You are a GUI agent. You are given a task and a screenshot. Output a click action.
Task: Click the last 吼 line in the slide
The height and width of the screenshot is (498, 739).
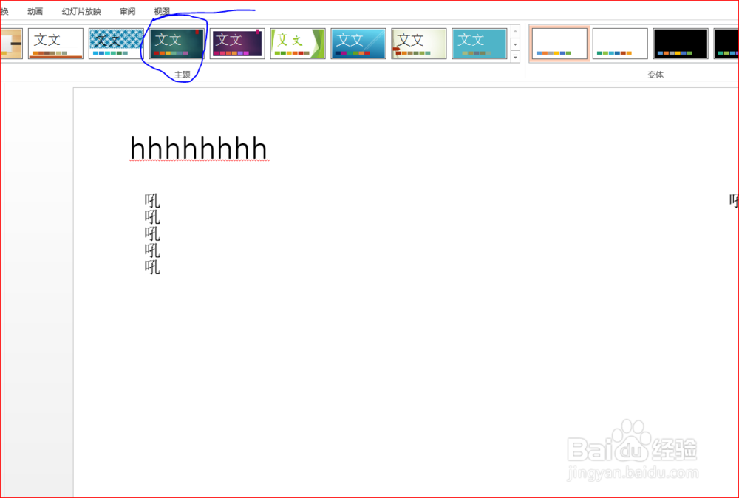tap(152, 267)
